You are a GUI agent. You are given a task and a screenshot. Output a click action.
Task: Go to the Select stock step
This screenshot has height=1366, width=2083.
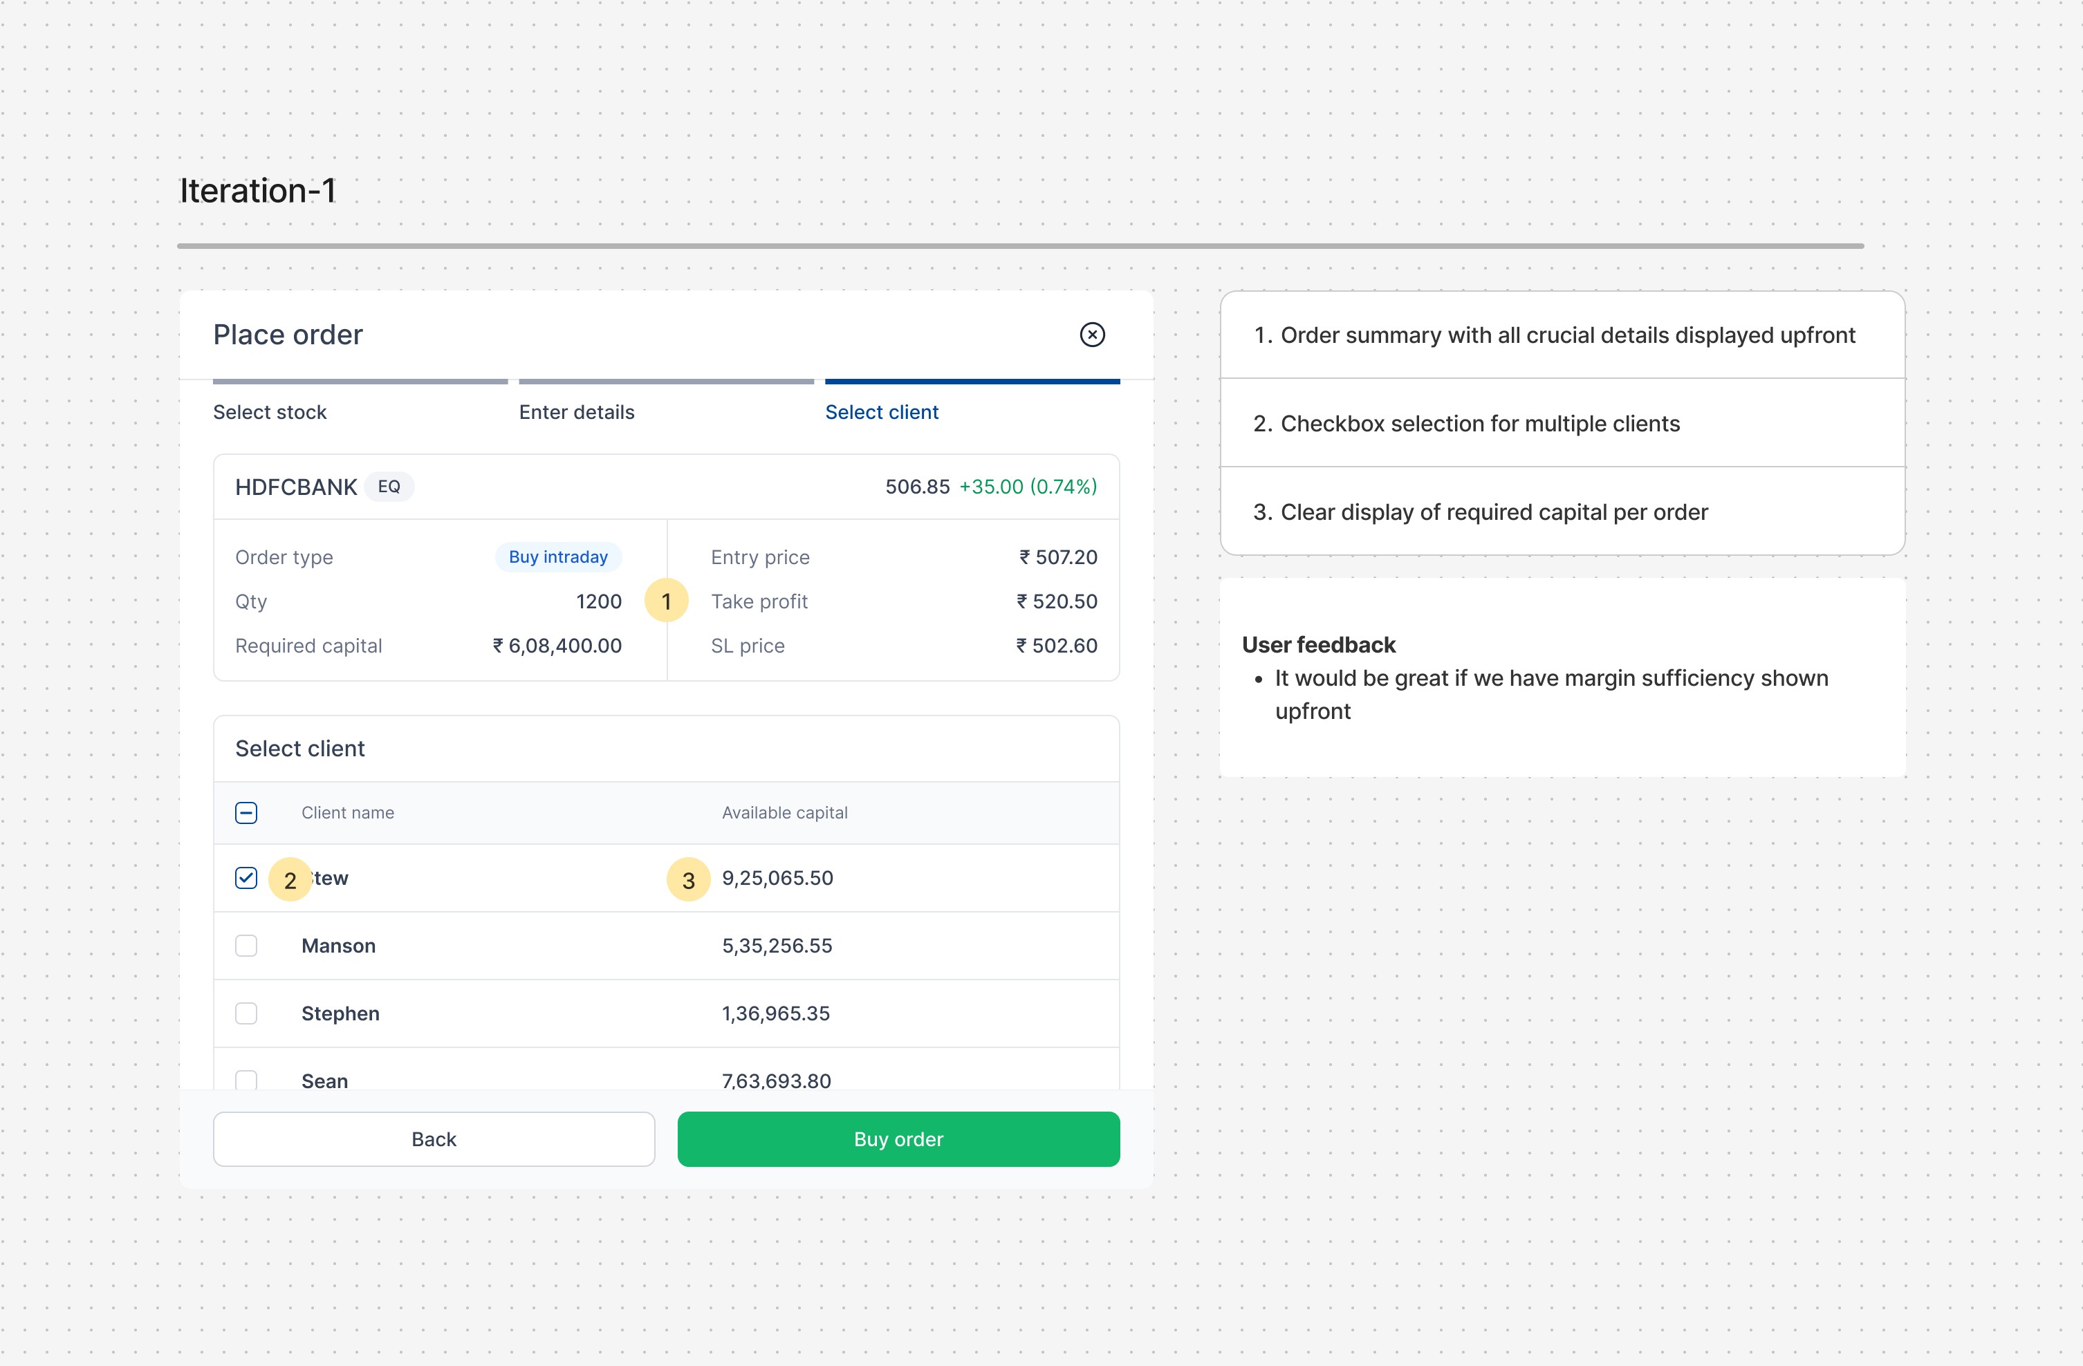click(270, 412)
